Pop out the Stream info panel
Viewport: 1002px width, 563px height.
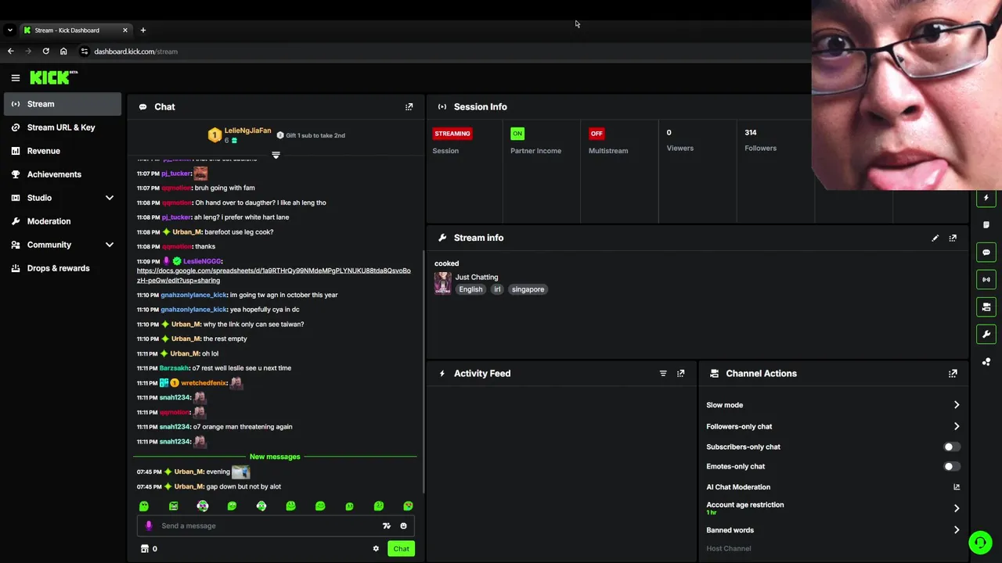[x=953, y=238]
